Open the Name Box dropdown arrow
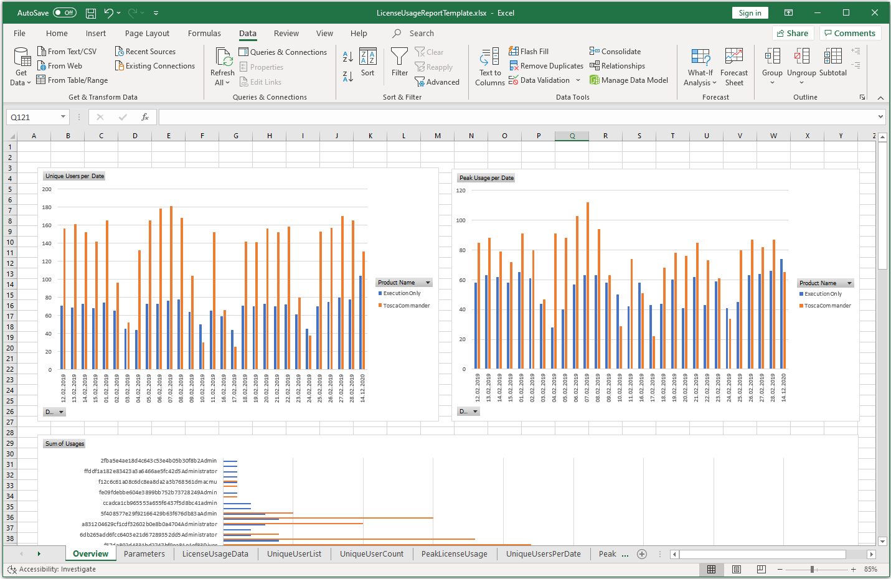 [63, 117]
